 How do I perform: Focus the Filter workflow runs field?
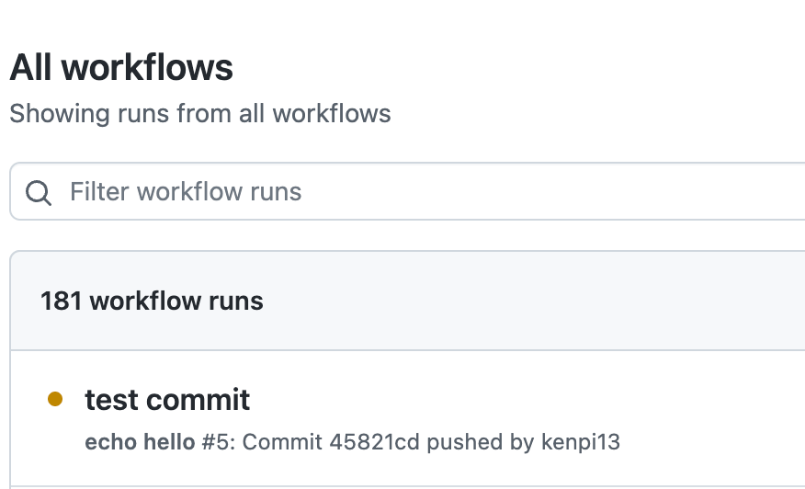click(x=408, y=191)
